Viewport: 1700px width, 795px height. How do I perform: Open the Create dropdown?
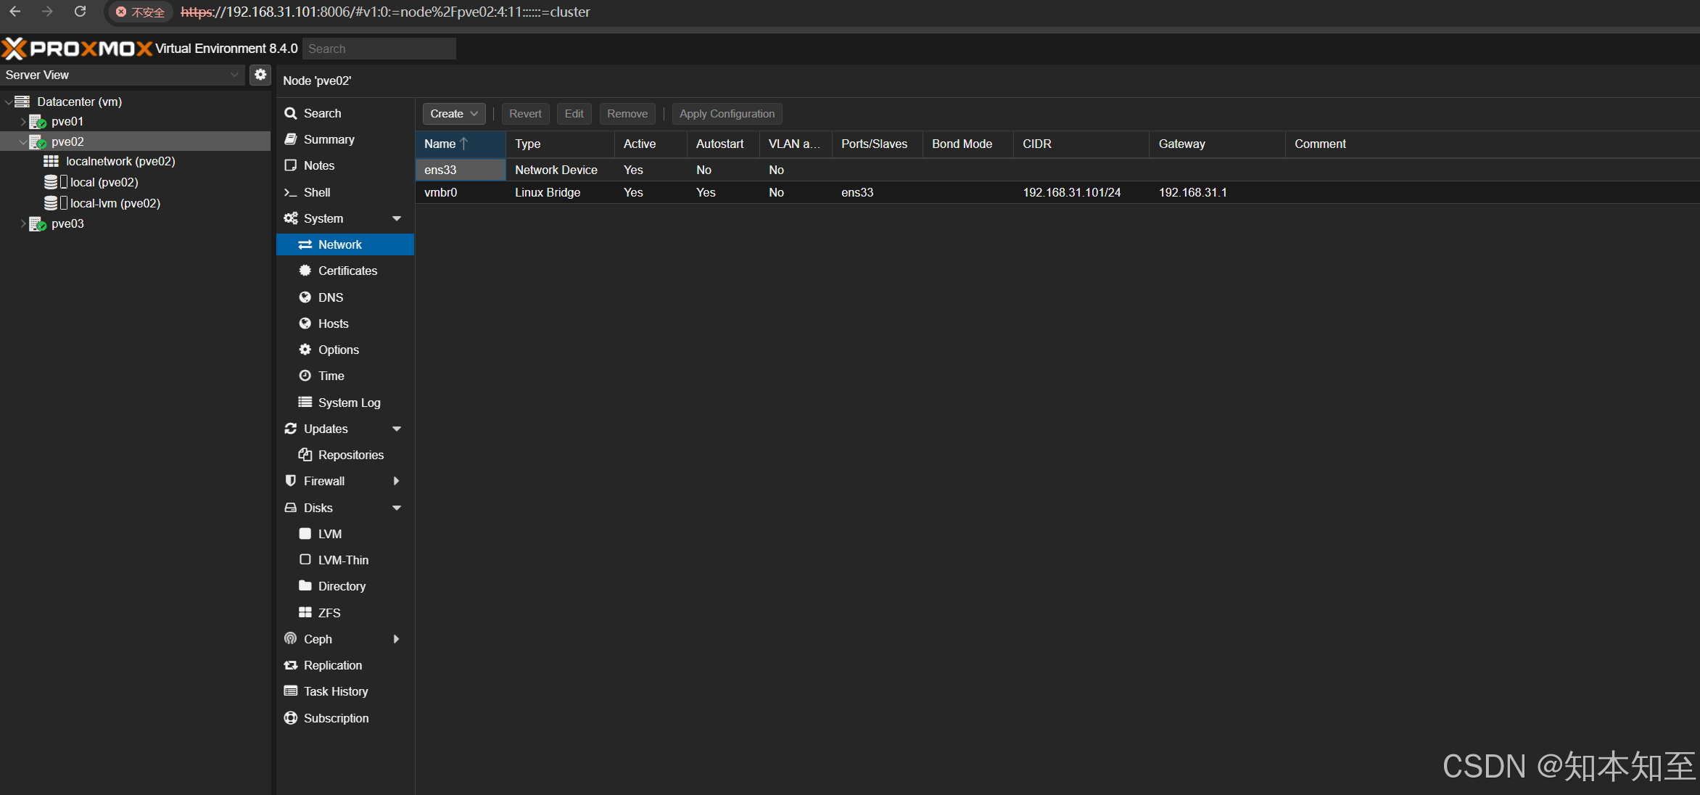453,113
